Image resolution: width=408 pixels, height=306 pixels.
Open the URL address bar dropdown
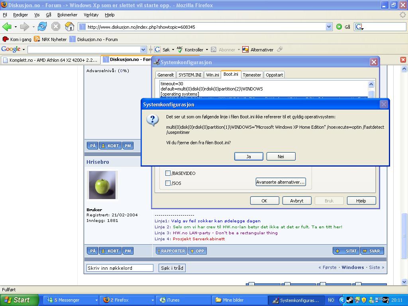point(329,27)
